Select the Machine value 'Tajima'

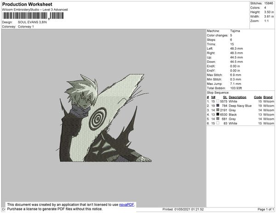coord(235,31)
